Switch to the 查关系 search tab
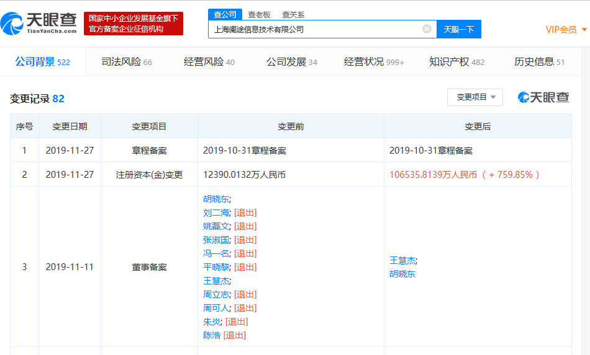 [293, 15]
